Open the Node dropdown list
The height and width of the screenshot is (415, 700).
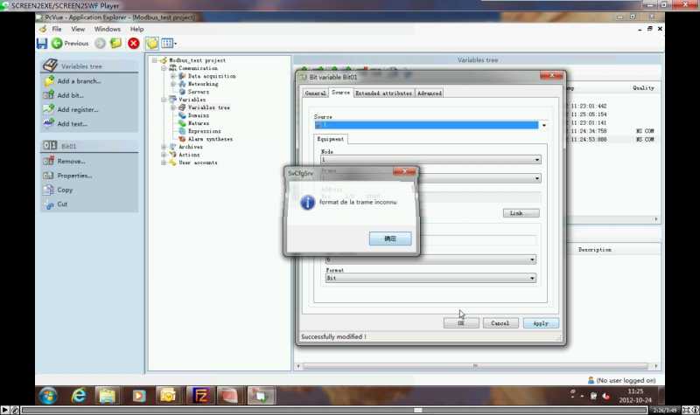[x=537, y=160]
